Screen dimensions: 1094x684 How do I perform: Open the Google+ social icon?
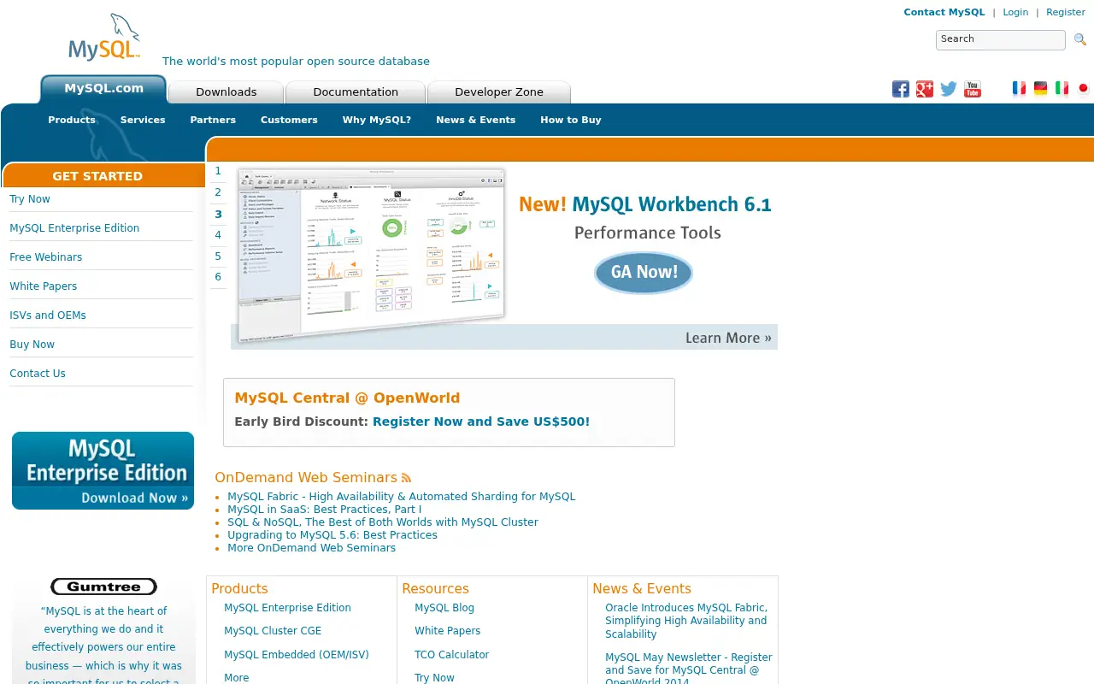click(925, 89)
